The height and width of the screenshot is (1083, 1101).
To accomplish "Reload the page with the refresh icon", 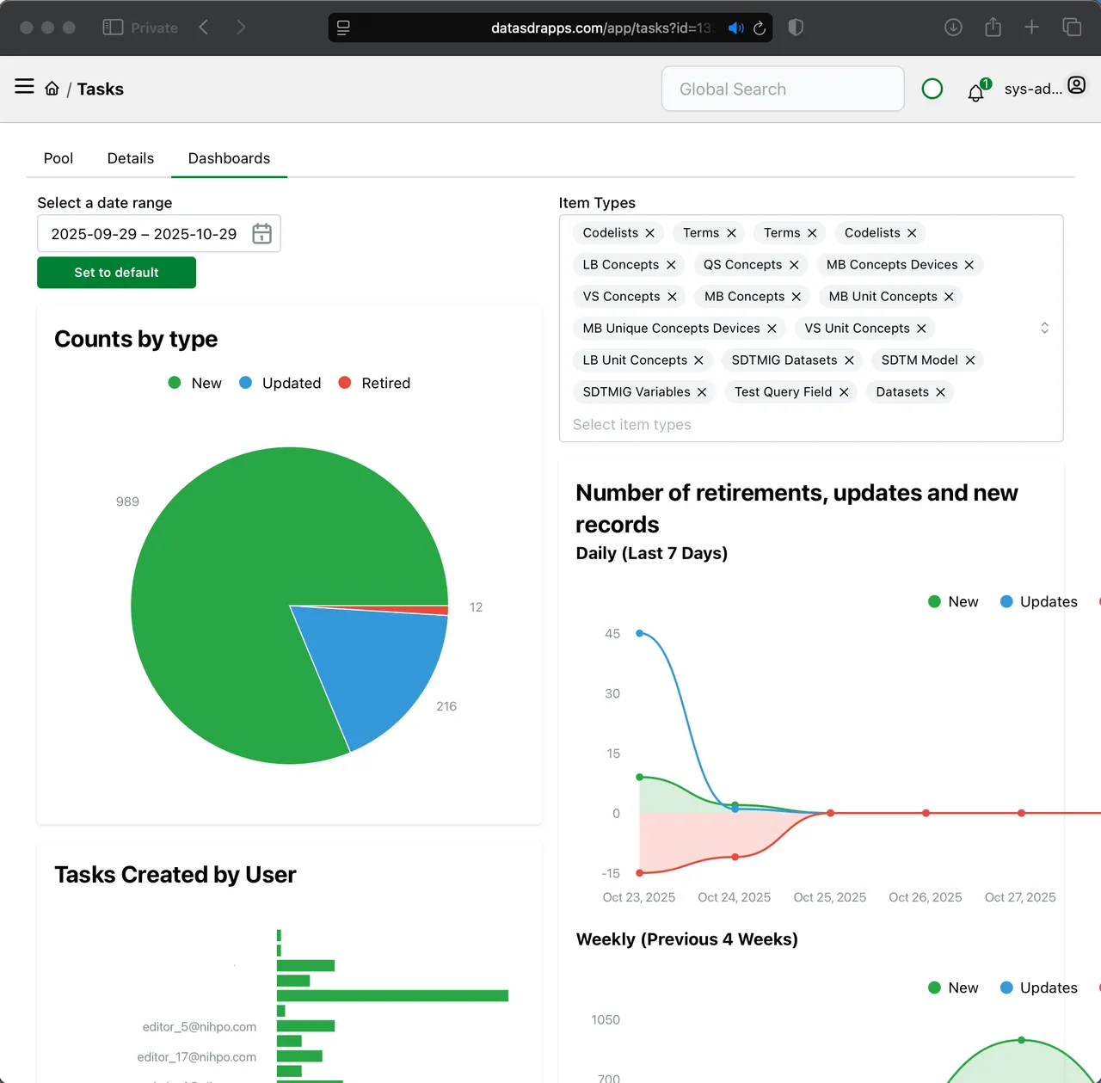I will (x=759, y=28).
